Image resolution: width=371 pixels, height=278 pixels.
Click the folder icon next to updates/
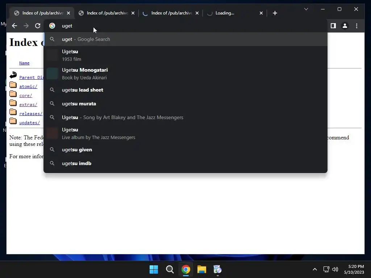pyautogui.click(x=13, y=121)
